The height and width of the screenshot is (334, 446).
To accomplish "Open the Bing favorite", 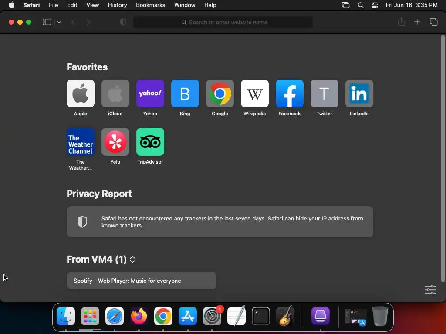I will pos(185,94).
